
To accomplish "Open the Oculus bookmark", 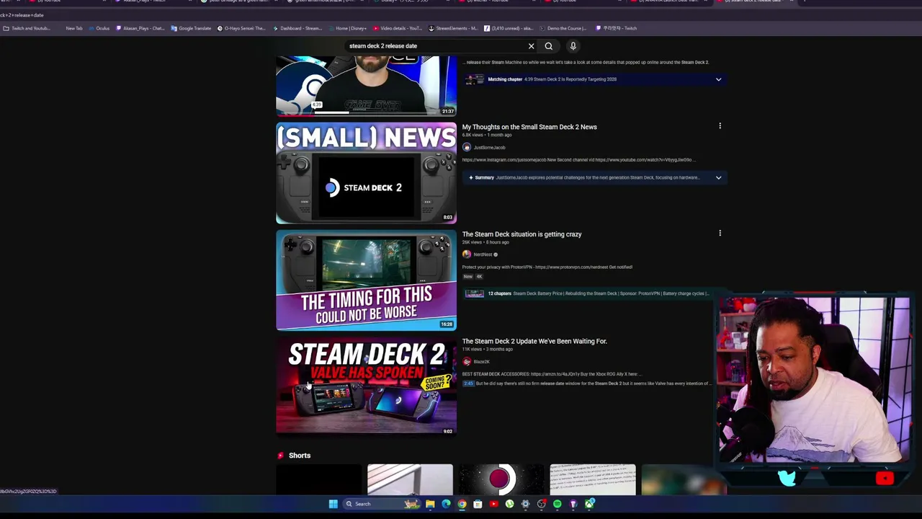I will (x=99, y=28).
